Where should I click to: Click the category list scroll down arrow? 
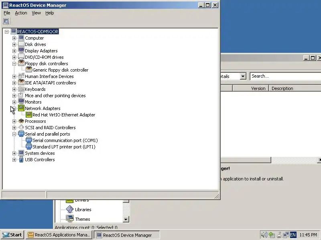(126, 219)
